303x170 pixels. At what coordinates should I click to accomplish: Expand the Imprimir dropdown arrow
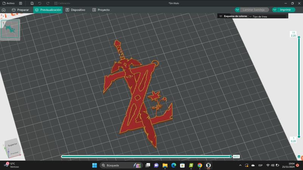coord(275,10)
